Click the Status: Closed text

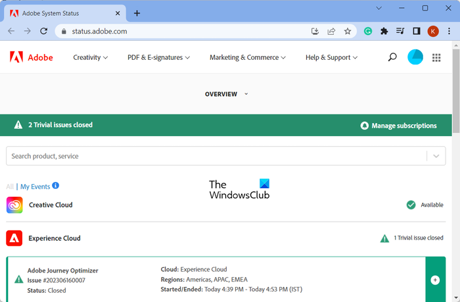point(47,290)
